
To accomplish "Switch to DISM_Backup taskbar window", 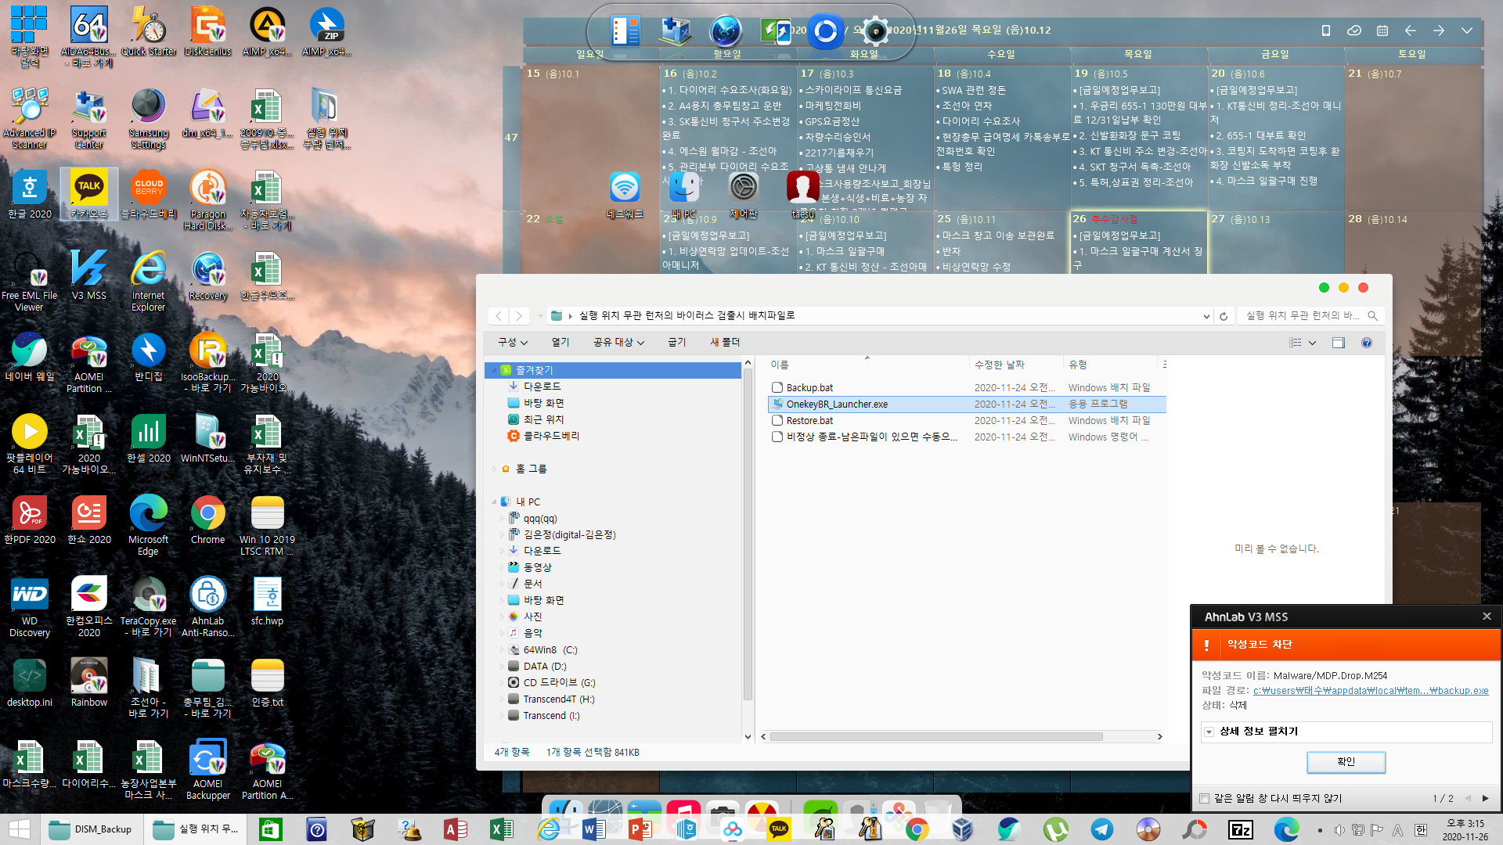I will [92, 829].
